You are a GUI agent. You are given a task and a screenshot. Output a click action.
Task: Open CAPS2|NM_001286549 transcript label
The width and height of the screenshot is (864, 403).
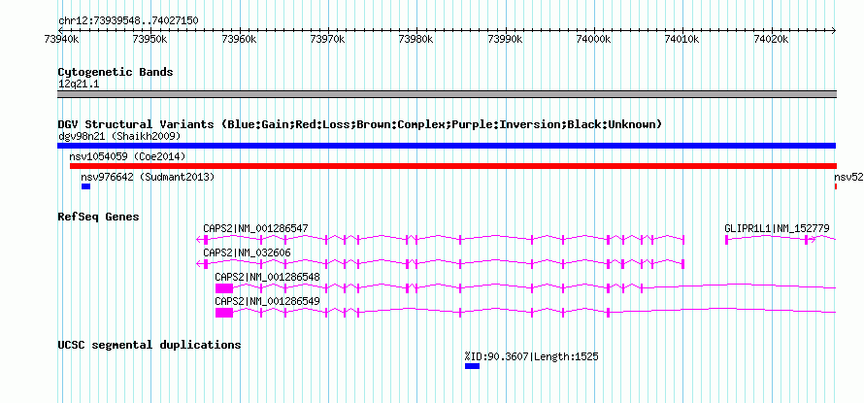267,301
